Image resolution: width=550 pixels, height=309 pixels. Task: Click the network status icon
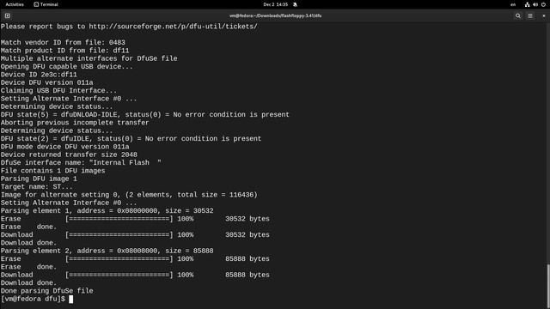tap(527, 4)
